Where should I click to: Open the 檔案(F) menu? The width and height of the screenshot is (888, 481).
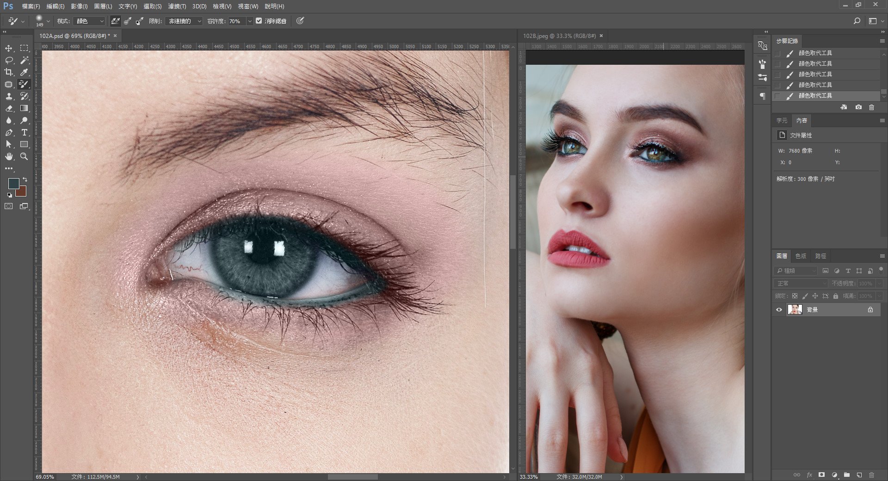tap(31, 6)
